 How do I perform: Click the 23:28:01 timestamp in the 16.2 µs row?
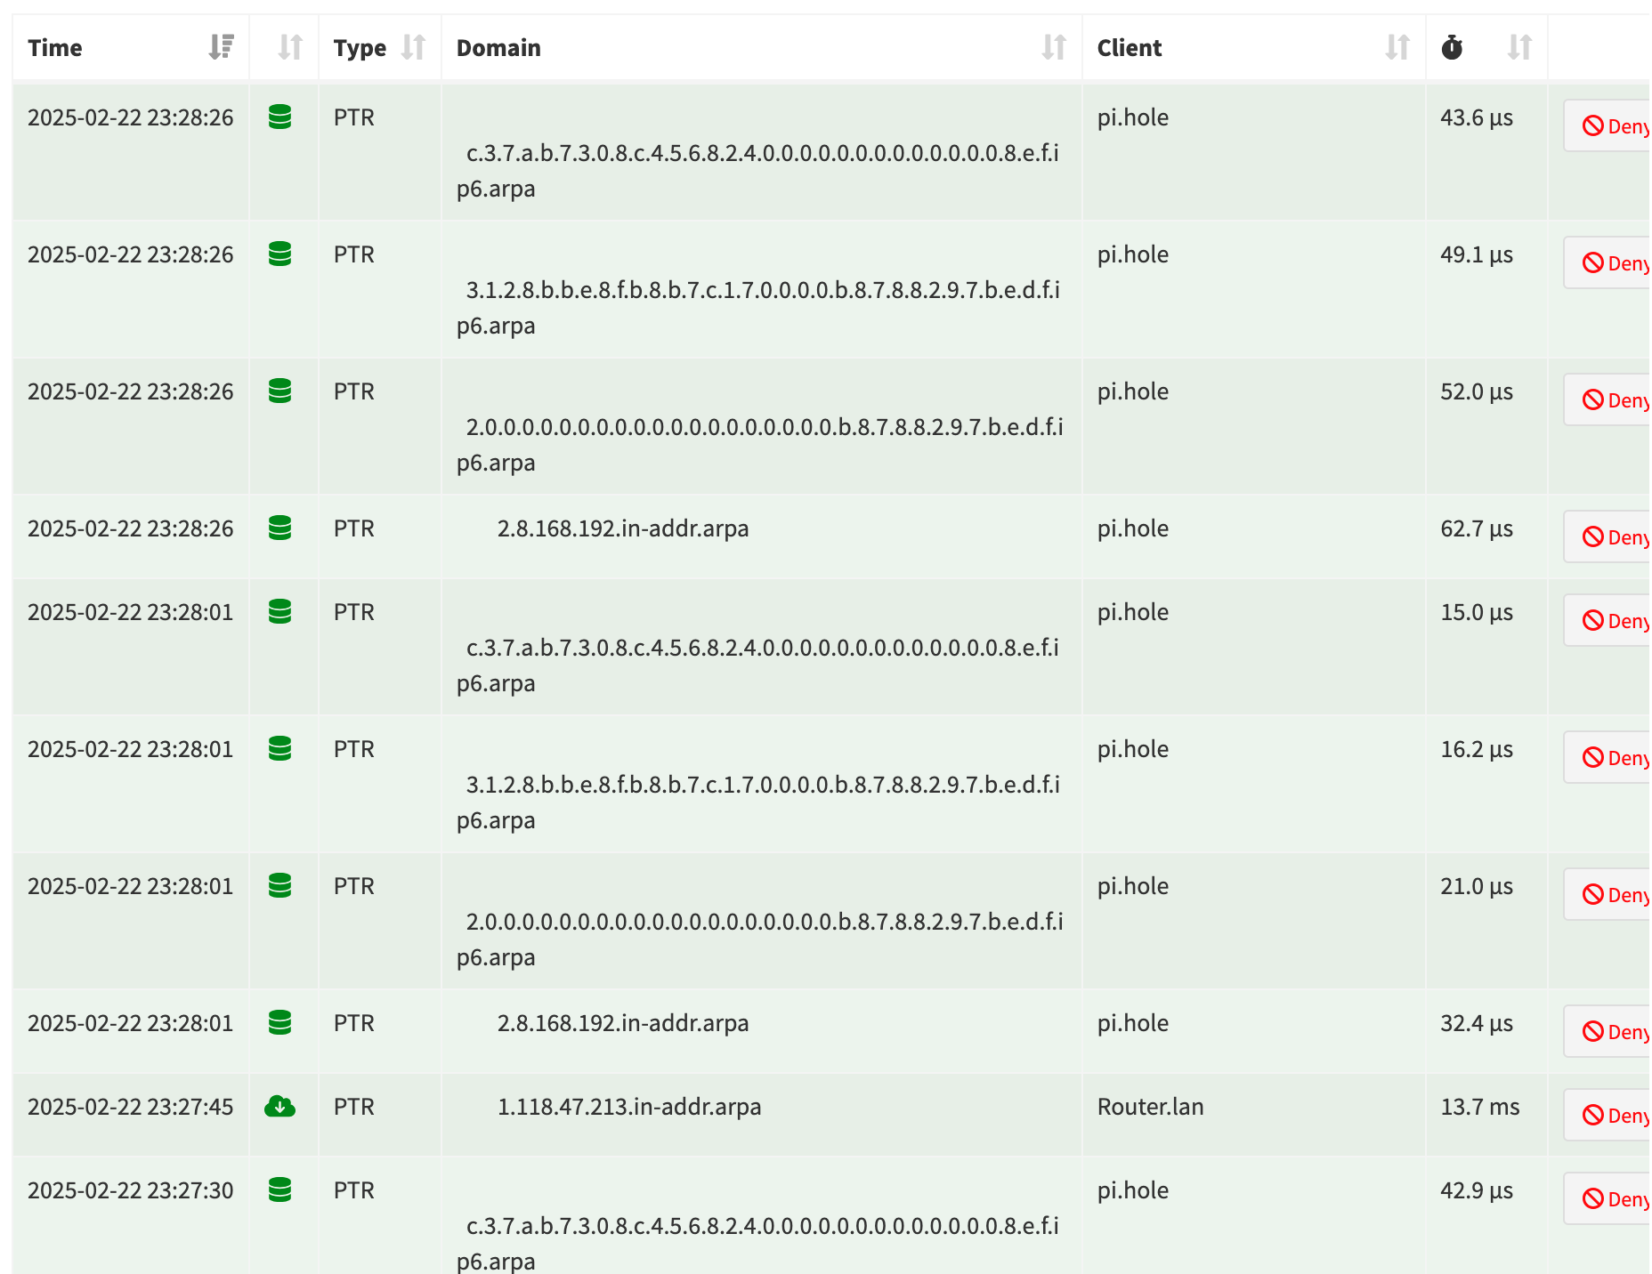click(131, 749)
